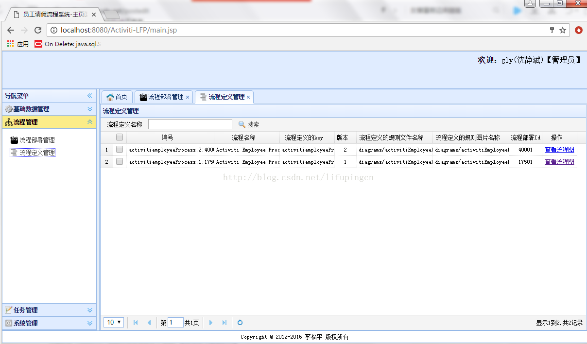Click the address bar URL localhost:8080
This screenshot has width=587, height=344.
click(119, 30)
